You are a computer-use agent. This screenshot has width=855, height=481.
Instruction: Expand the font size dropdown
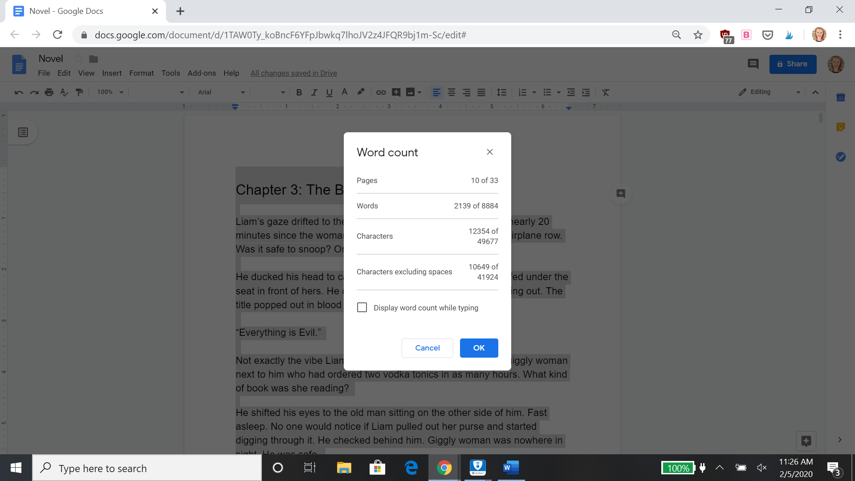pos(284,92)
